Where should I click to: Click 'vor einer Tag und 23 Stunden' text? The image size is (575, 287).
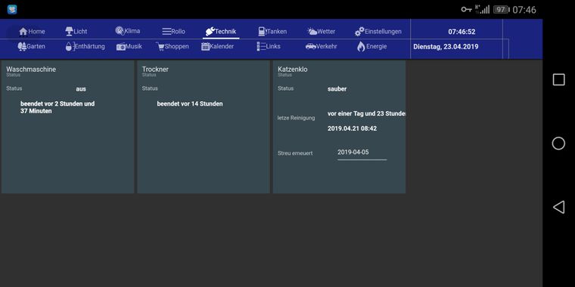(366, 114)
